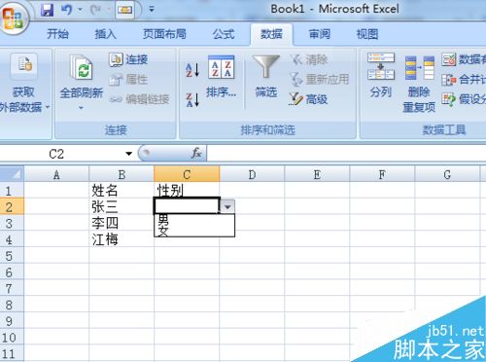Select row 1 header
The image size is (486, 362).
12,190
